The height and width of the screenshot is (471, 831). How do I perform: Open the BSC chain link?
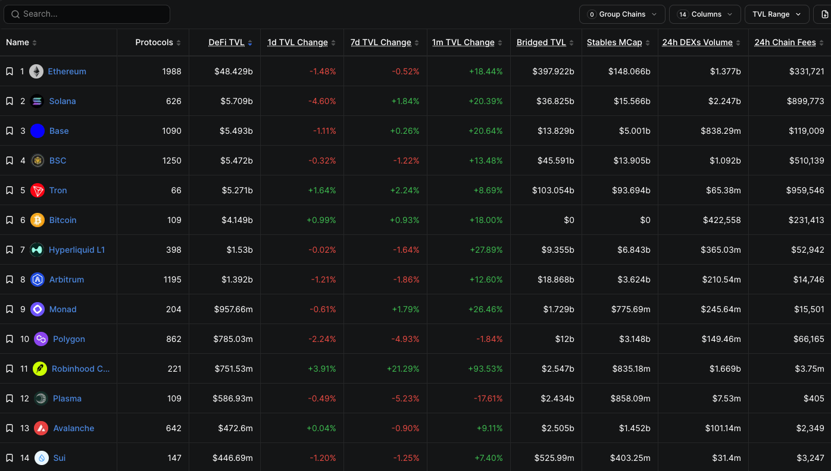(x=58, y=161)
